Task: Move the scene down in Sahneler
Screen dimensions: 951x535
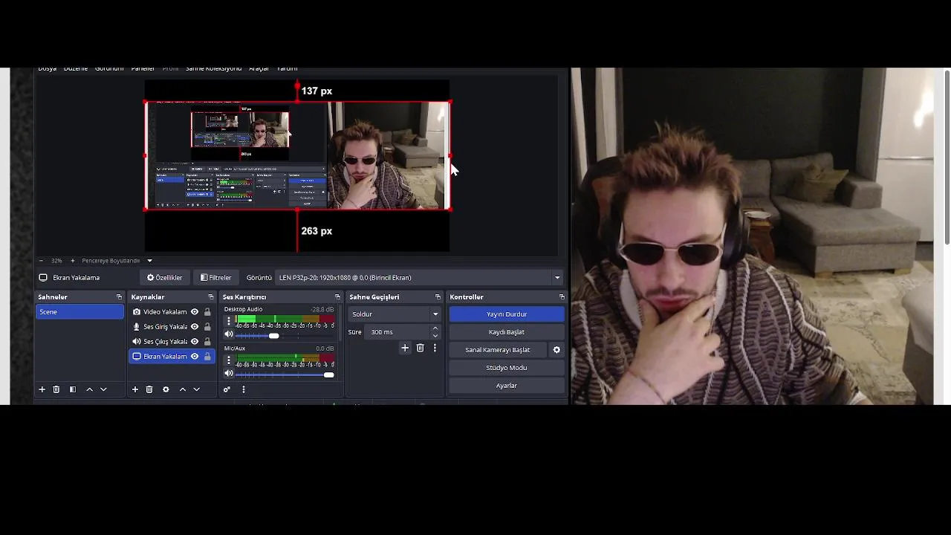Action: 103,389
